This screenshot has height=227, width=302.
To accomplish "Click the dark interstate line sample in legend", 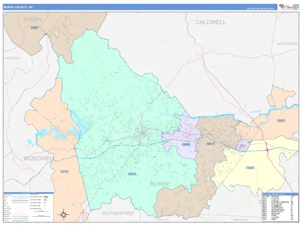I will [20, 201].
